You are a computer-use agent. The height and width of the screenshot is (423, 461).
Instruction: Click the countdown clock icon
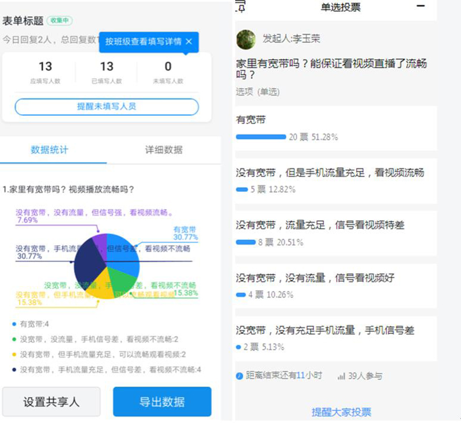click(x=239, y=375)
